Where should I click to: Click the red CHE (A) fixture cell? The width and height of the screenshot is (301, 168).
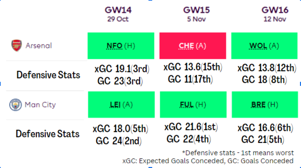click(x=193, y=46)
